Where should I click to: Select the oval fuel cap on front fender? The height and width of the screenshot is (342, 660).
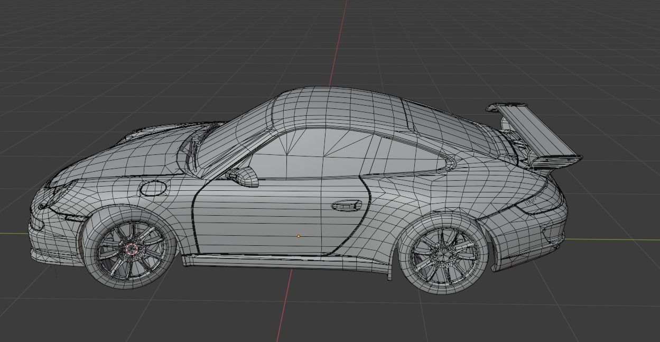pyautogui.click(x=153, y=188)
